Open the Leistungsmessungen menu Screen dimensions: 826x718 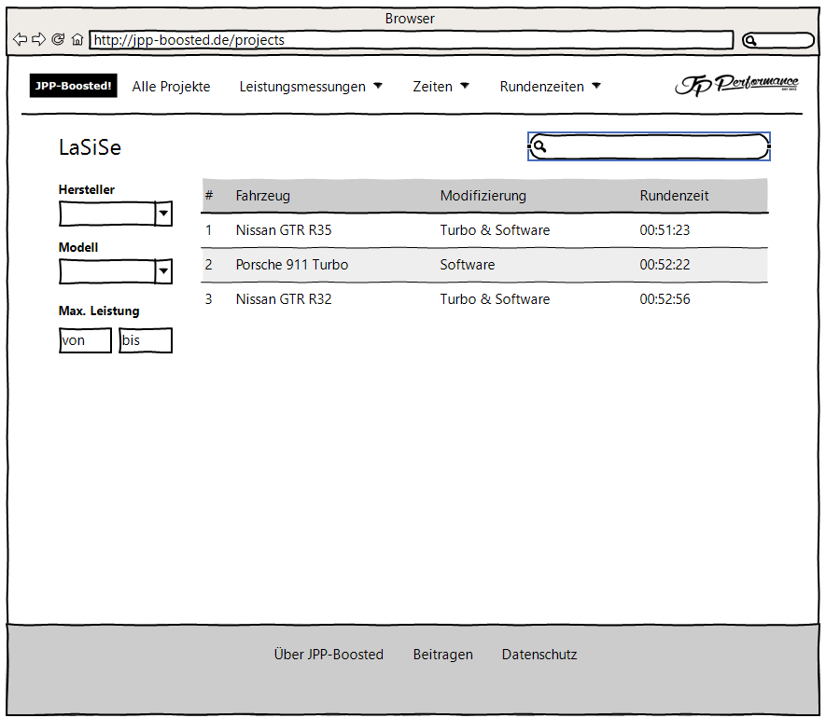pyautogui.click(x=311, y=87)
